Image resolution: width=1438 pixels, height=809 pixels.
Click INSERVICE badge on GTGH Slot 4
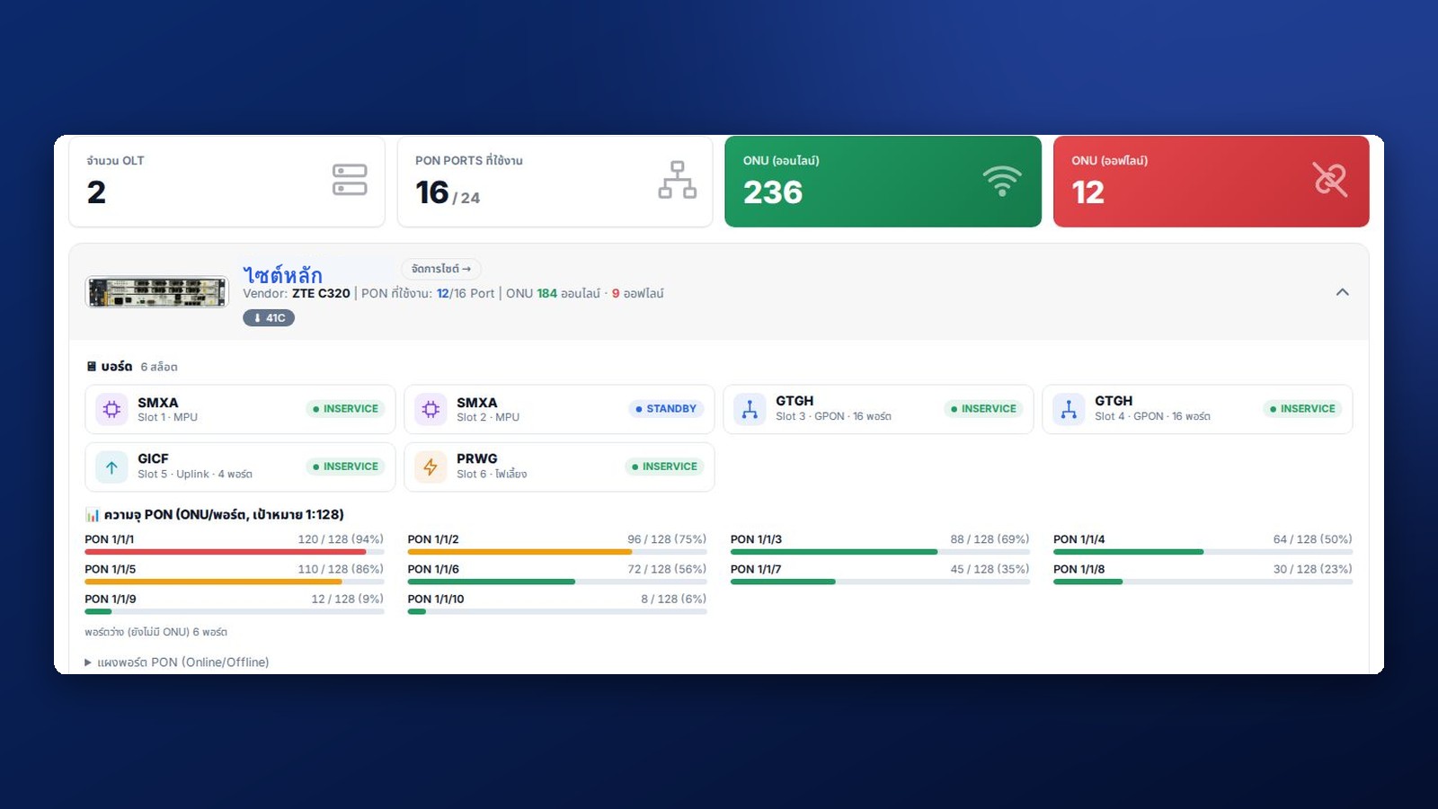pyautogui.click(x=1302, y=409)
